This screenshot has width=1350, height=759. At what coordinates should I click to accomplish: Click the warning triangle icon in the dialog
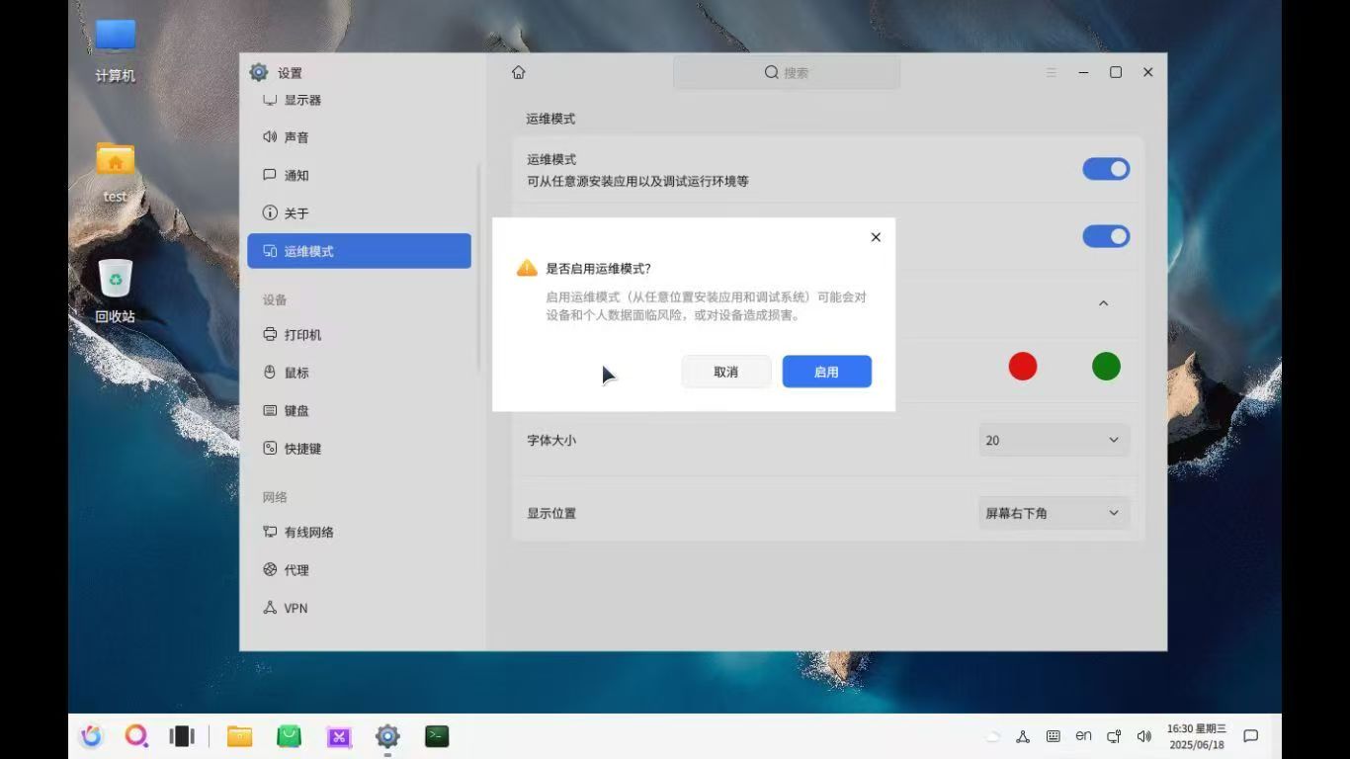coord(527,268)
